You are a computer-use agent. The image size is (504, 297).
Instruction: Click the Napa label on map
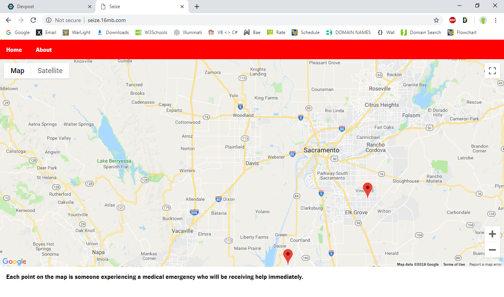coord(99,252)
